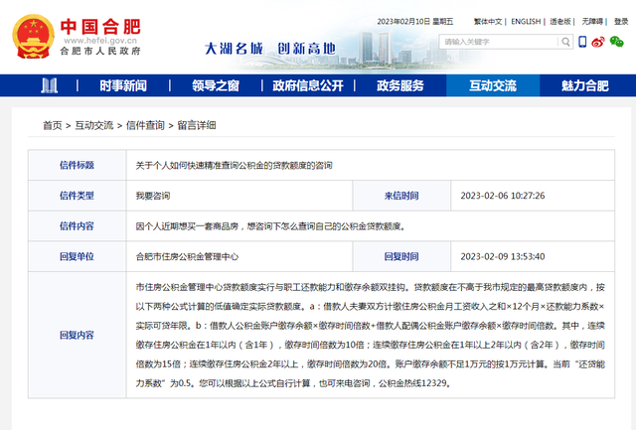Click the 信件内容 label cell
The image size is (636, 430).
coord(78,226)
